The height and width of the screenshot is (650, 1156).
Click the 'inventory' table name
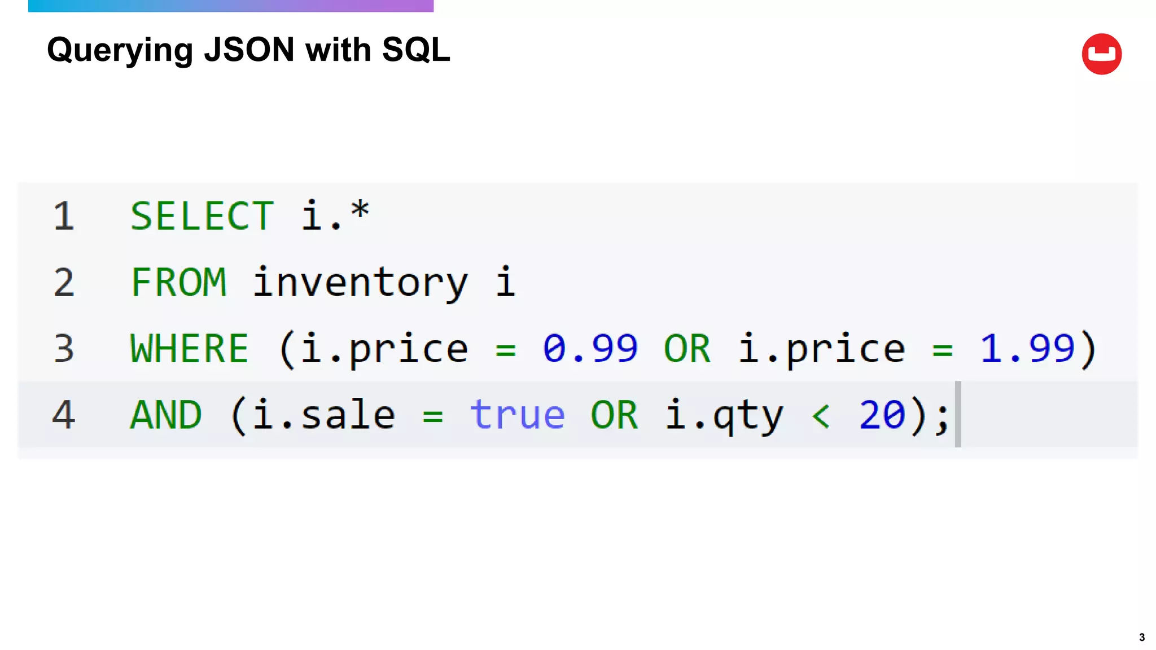[x=360, y=283]
